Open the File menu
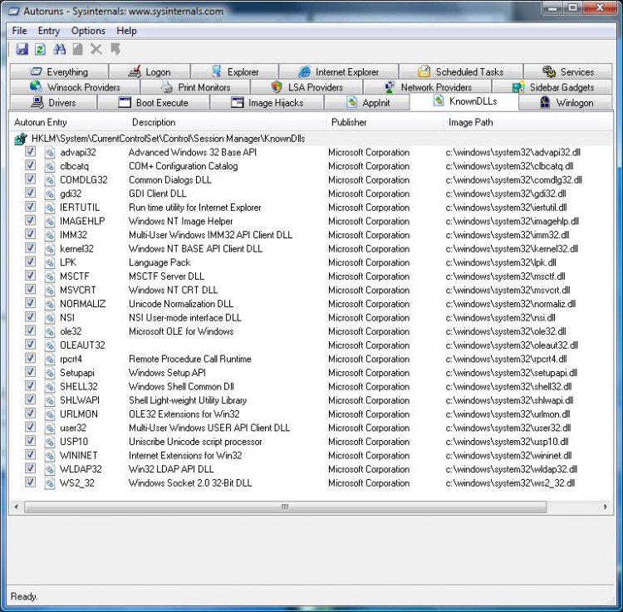The image size is (623, 612). pos(19,31)
